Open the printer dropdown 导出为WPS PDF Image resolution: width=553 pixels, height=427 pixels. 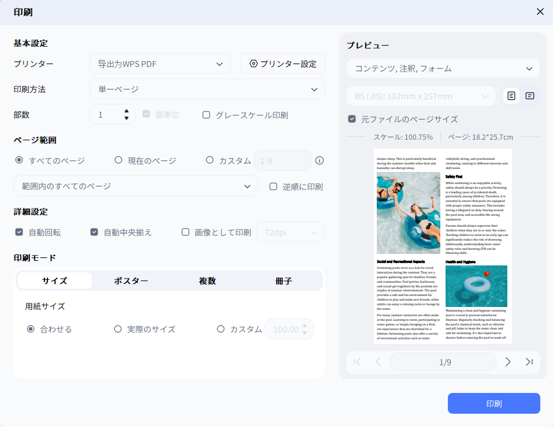[x=160, y=64]
